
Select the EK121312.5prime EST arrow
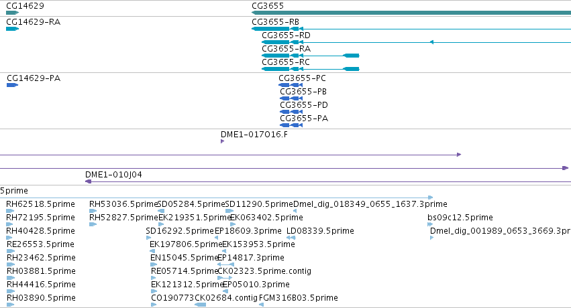[154, 291]
